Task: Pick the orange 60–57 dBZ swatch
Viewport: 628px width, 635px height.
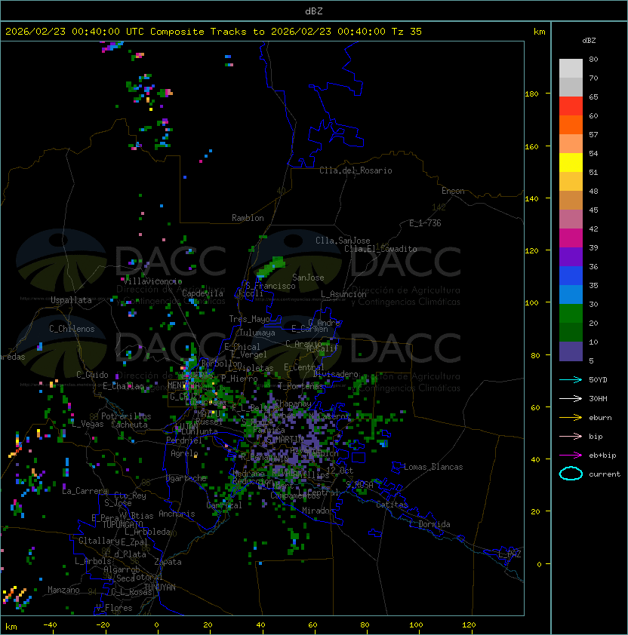Action: click(x=571, y=124)
